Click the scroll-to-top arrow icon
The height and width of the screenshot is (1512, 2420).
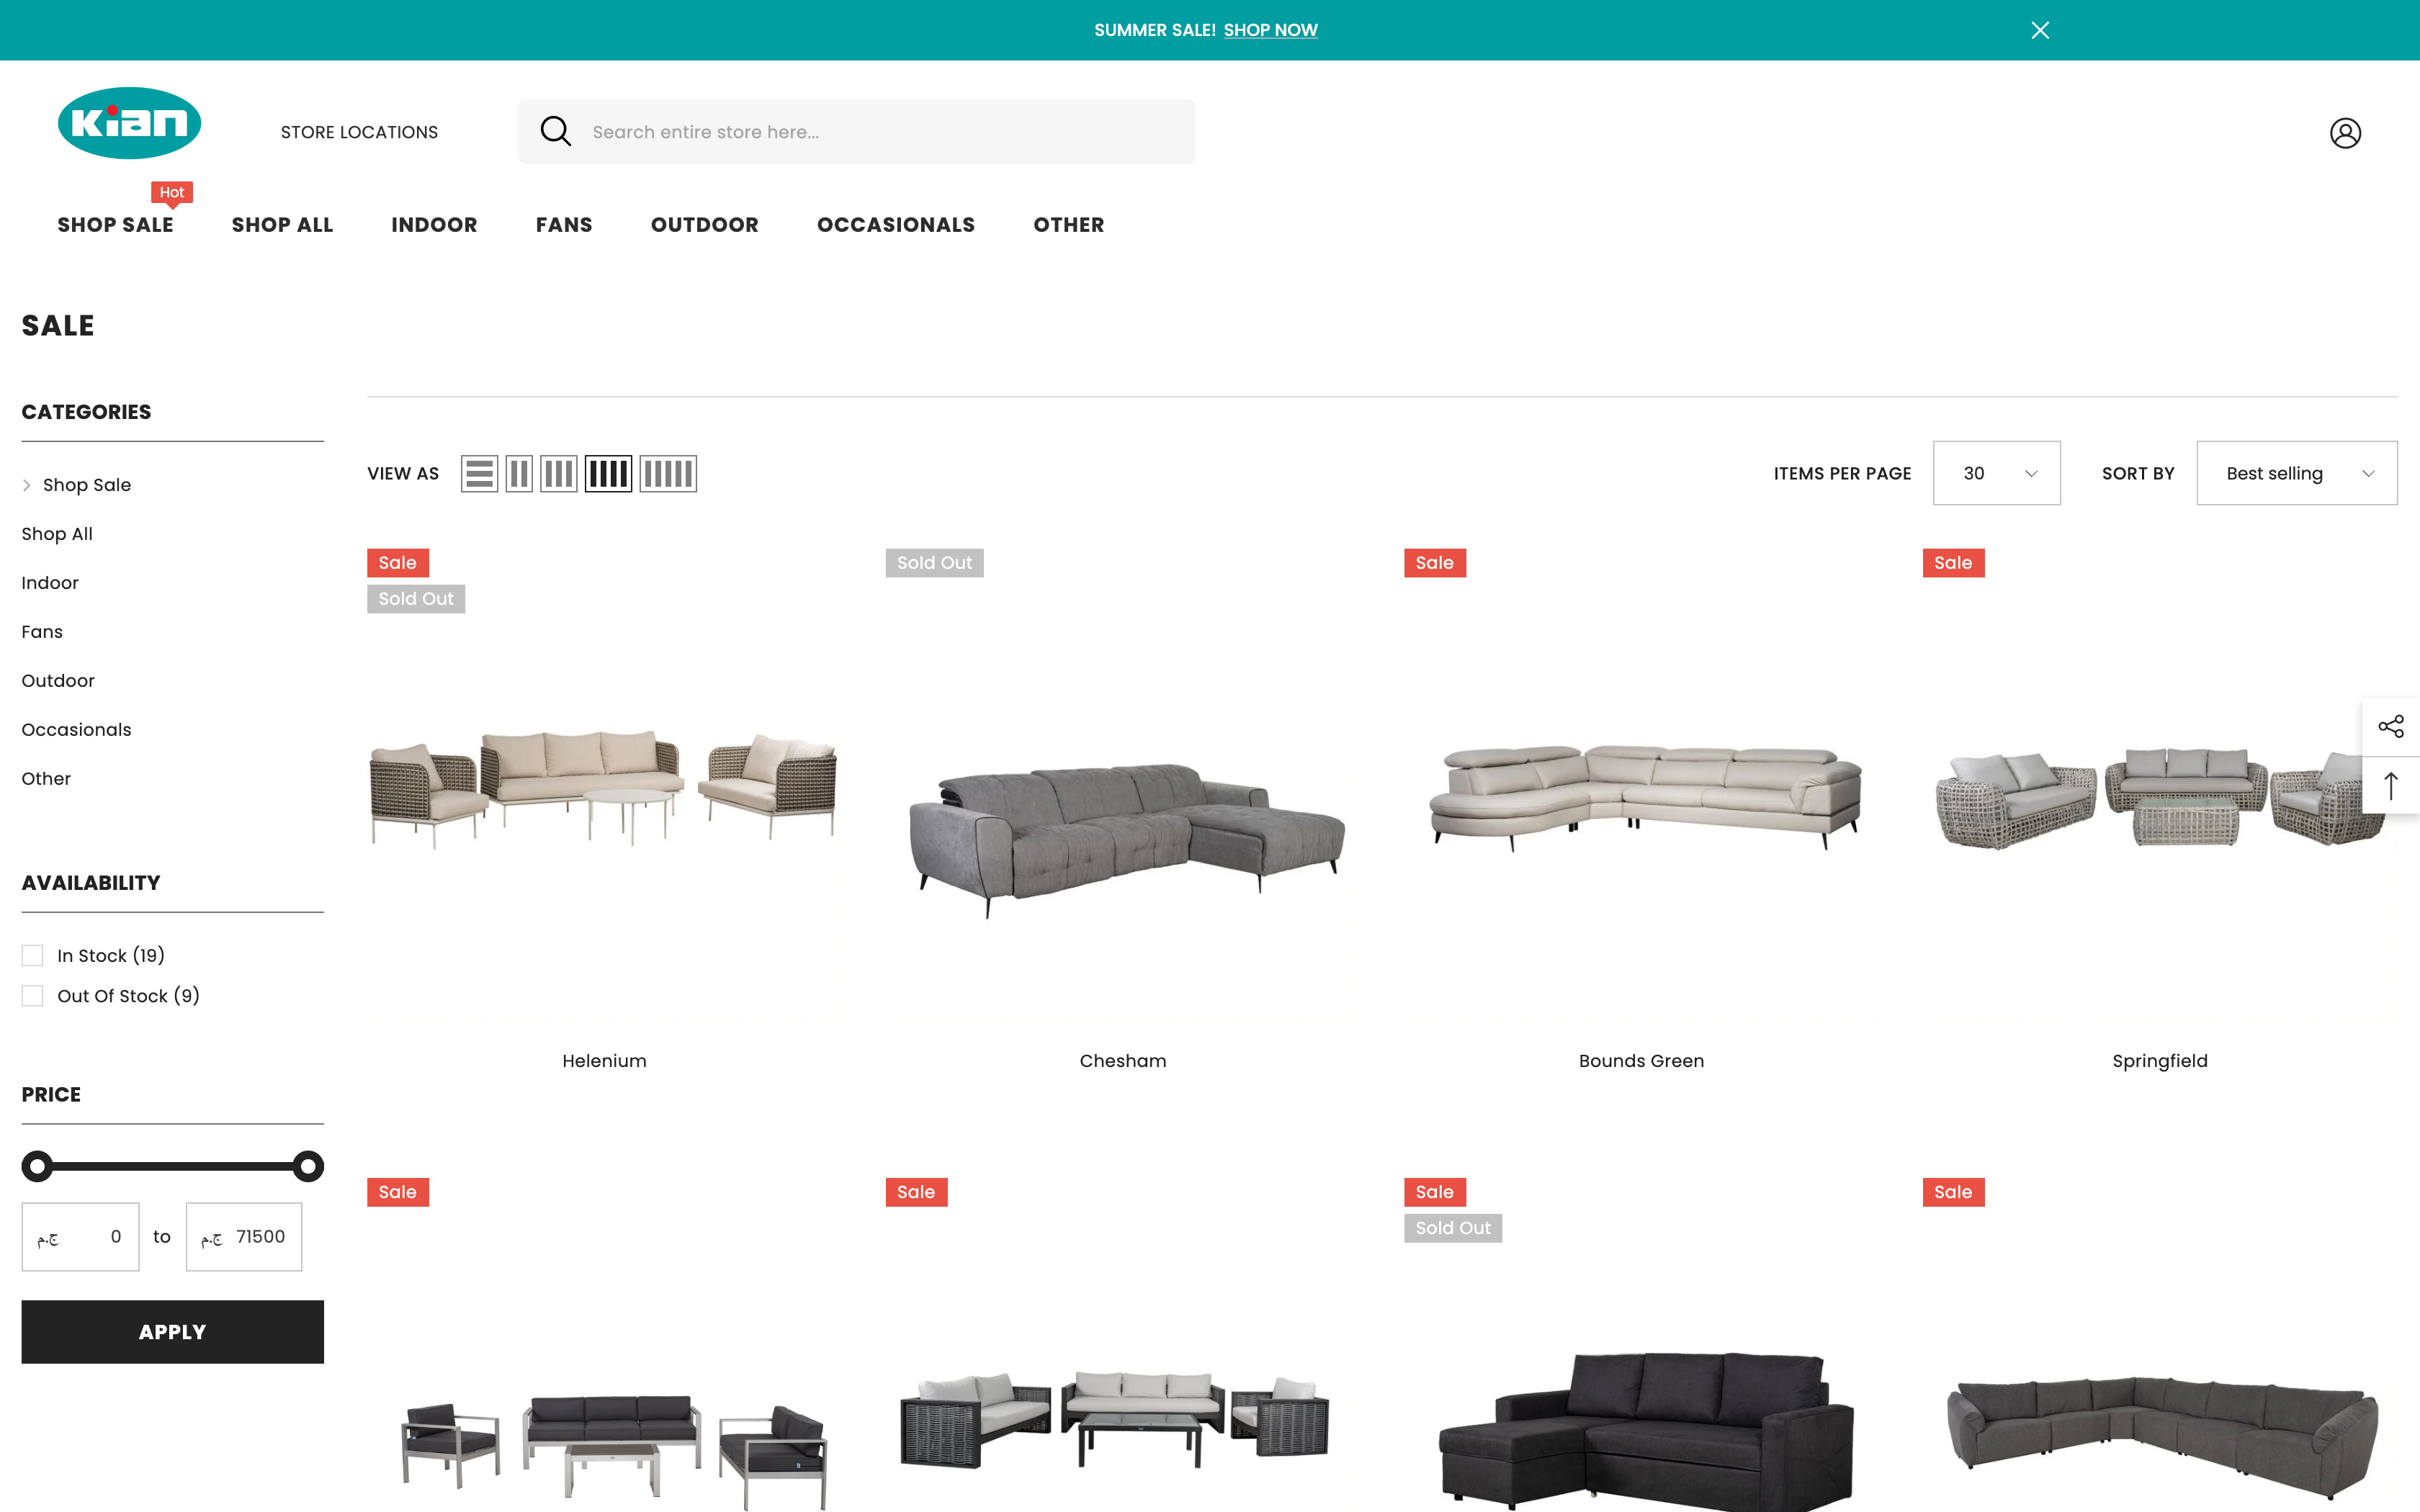pyautogui.click(x=2392, y=786)
